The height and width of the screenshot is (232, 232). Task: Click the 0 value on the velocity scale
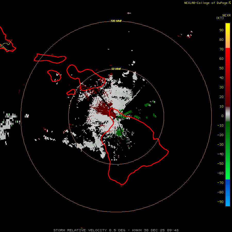tap(222, 116)
